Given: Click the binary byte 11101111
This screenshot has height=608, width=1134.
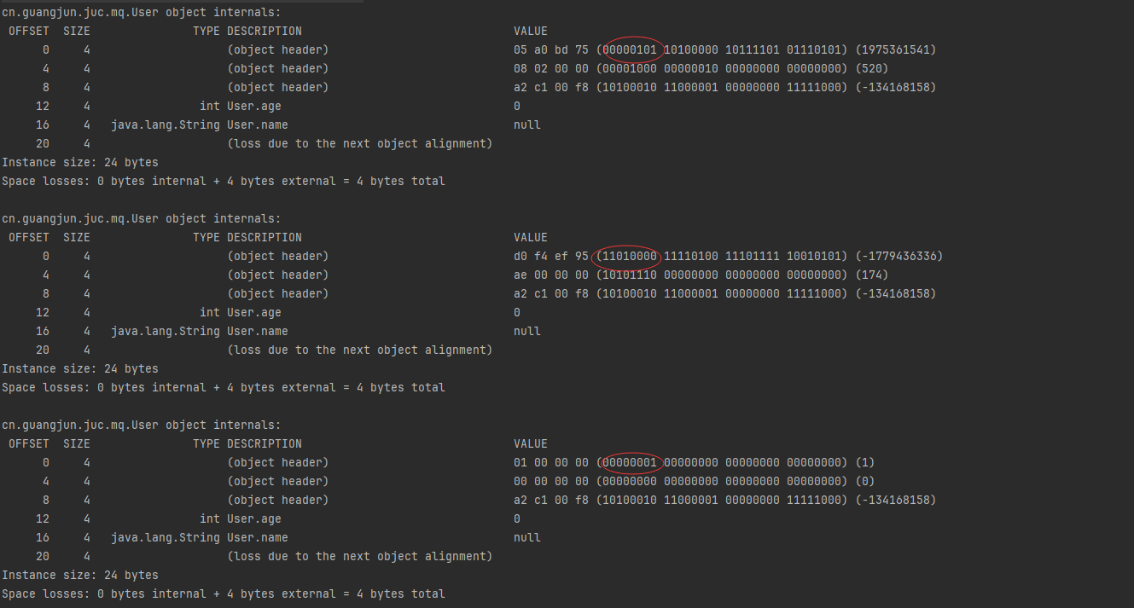Looking at the screenshot, I should 753,257.
